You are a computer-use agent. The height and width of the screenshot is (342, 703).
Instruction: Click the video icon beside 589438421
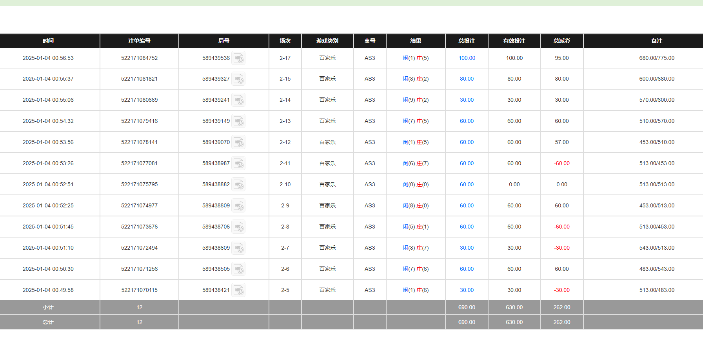[x=238, y=290]
